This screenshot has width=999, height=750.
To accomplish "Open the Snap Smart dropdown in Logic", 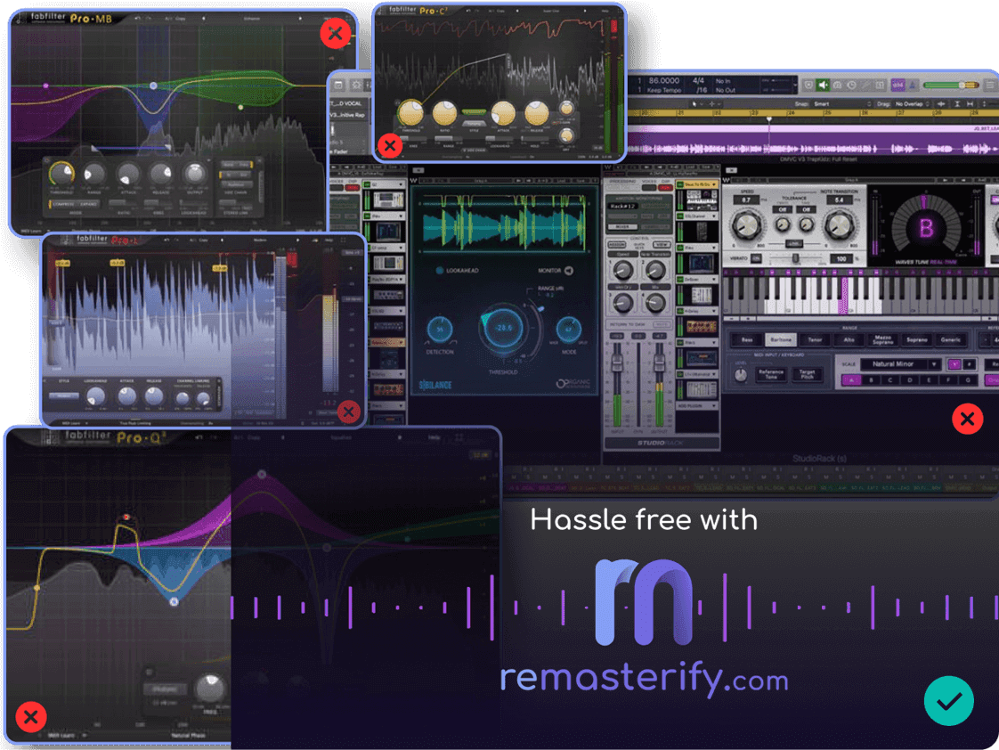I will click(842, 104).
